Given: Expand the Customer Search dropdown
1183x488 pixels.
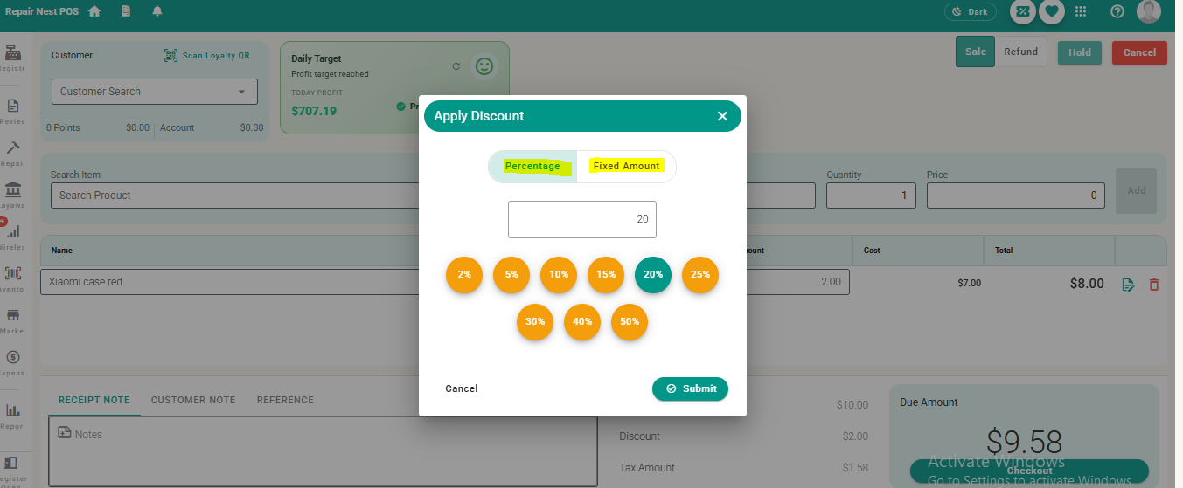Looking at the screenshot, I should 242,92.
